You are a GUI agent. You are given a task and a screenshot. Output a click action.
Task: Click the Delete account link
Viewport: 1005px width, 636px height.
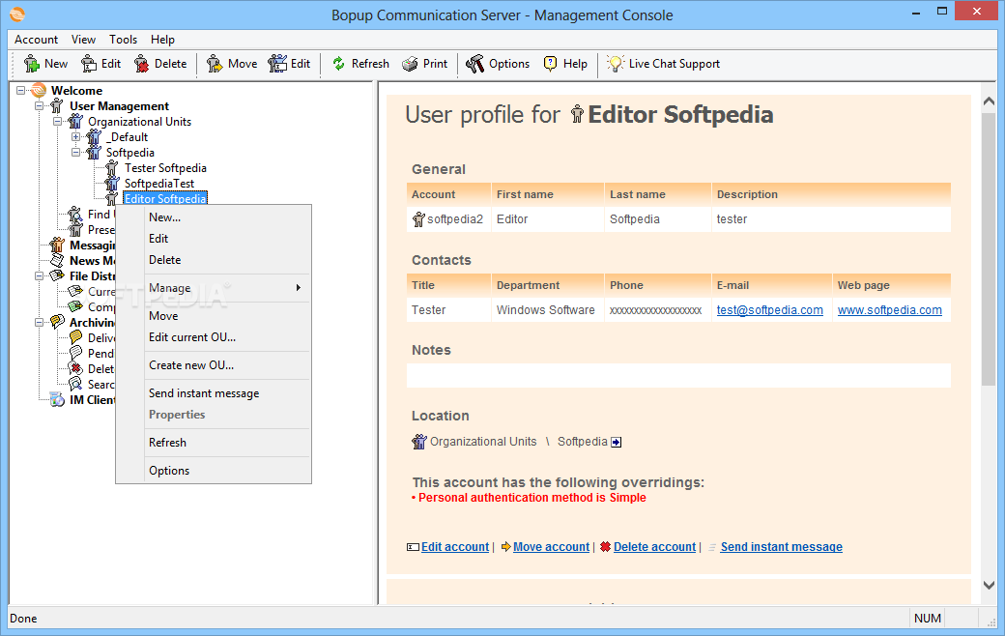[x=654, y=547]
